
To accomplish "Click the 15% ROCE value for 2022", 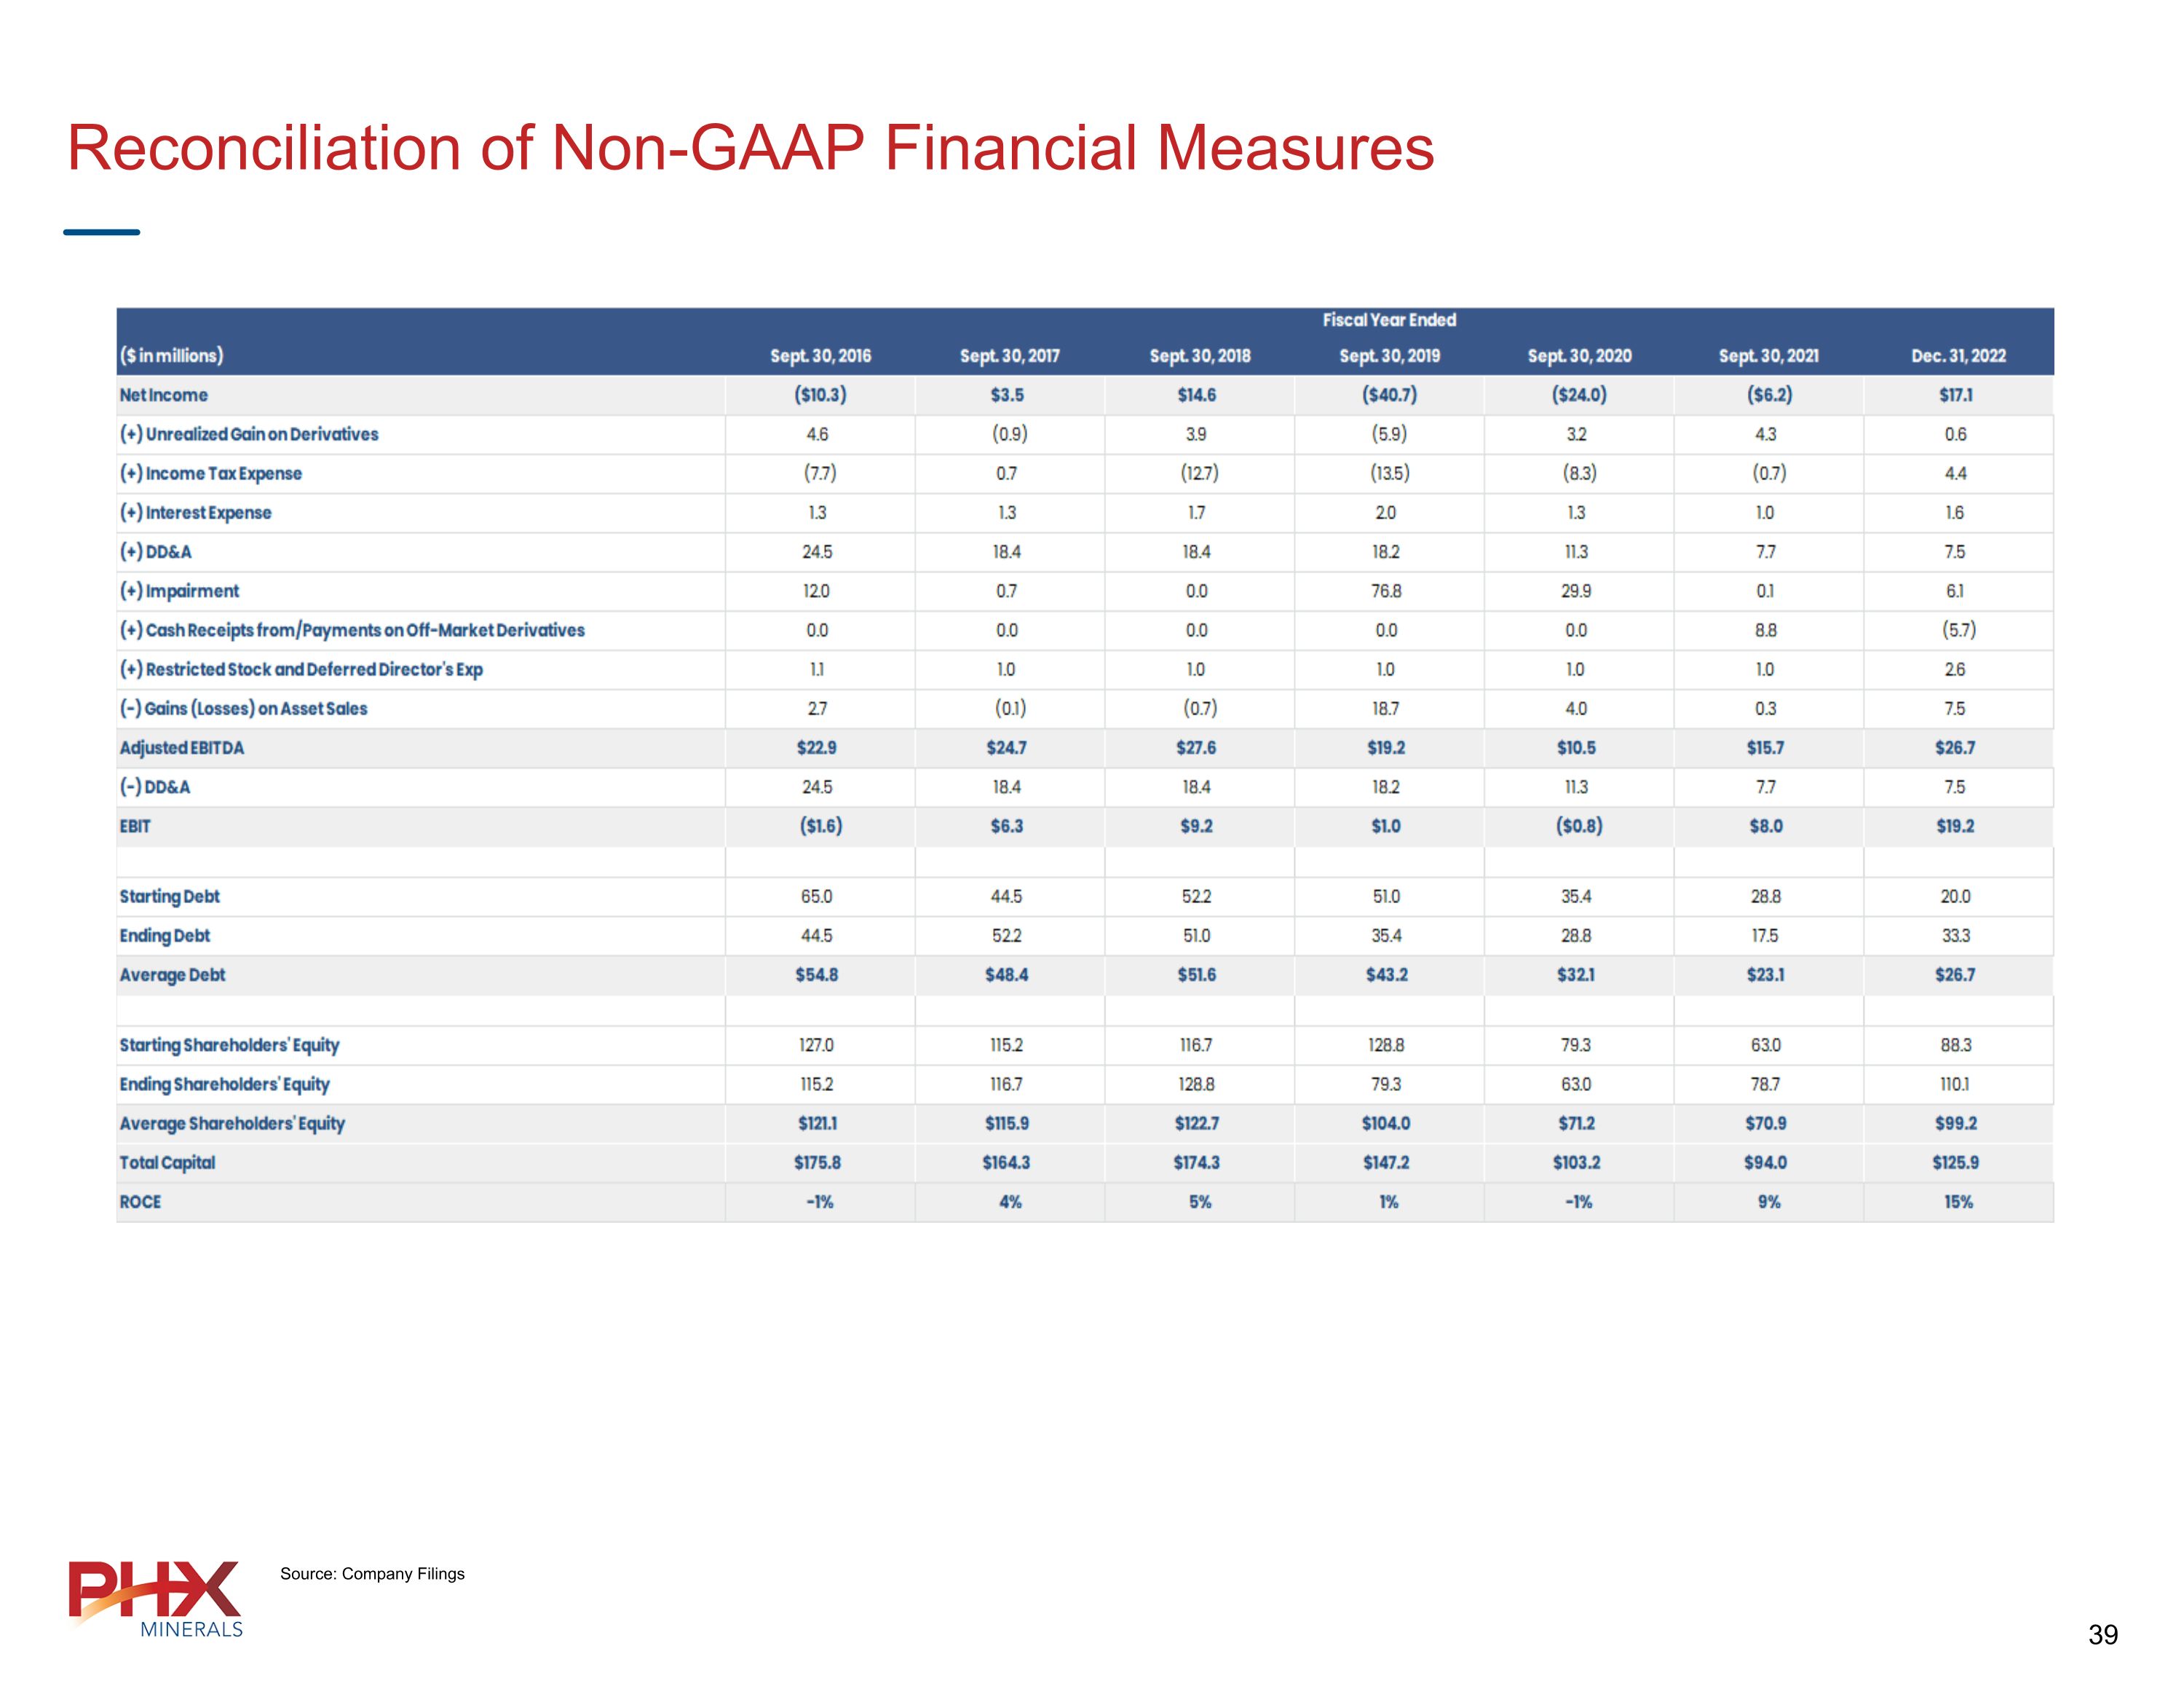I will [x=1958, y=1202].
